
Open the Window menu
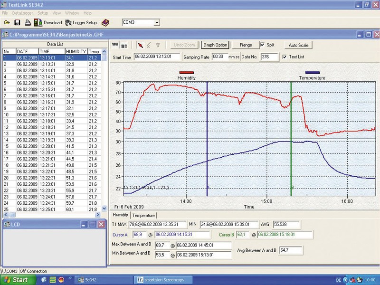72,13
